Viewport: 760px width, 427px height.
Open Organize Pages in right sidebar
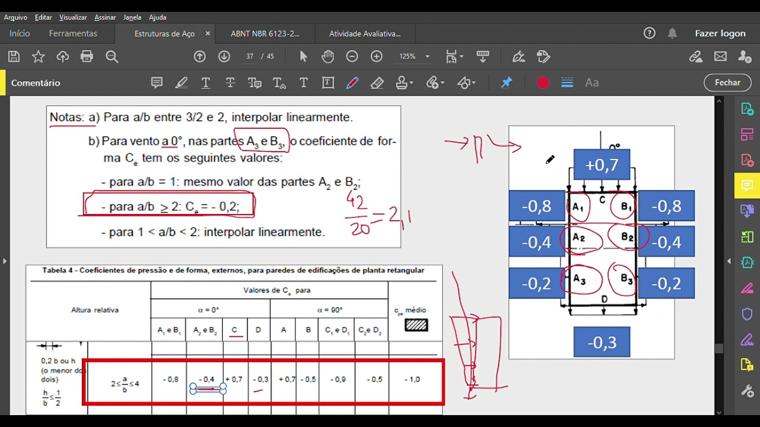[747, 135]
